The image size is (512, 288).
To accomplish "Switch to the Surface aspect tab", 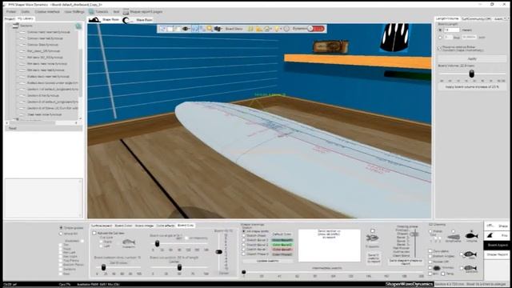I will tap(102, 226).
